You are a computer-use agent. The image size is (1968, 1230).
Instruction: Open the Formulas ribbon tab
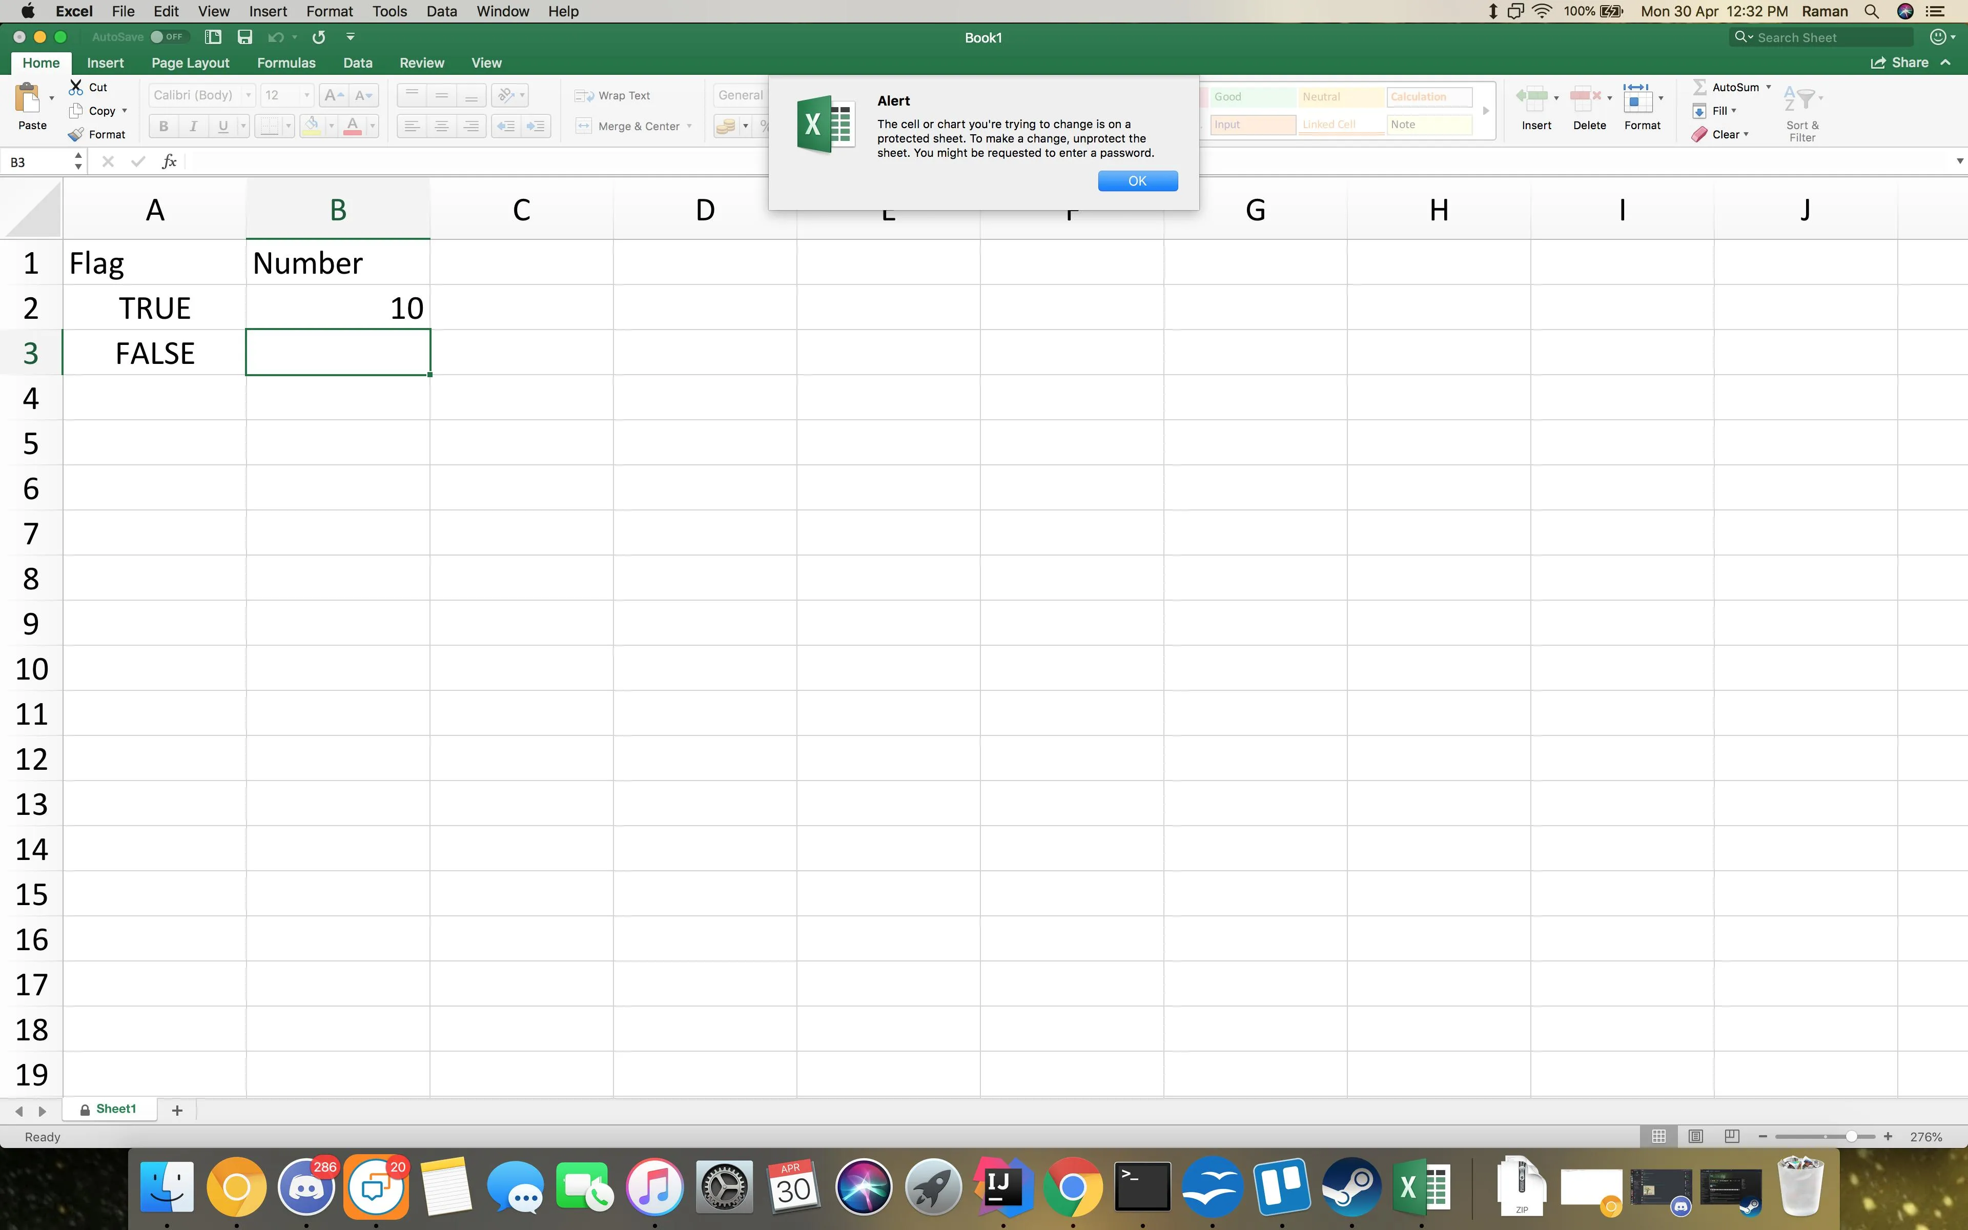pos(285,63)
